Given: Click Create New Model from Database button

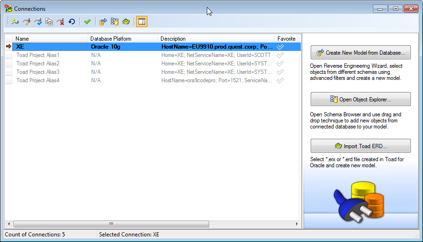Looking at the screenshot, I should pos(361,52).
